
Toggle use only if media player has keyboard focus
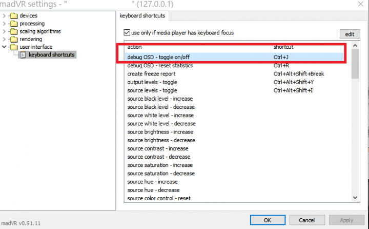[x=127, y=32]
